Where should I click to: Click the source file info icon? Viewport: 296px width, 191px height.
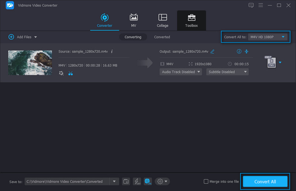pyautogui.click(x=112, y=51)
